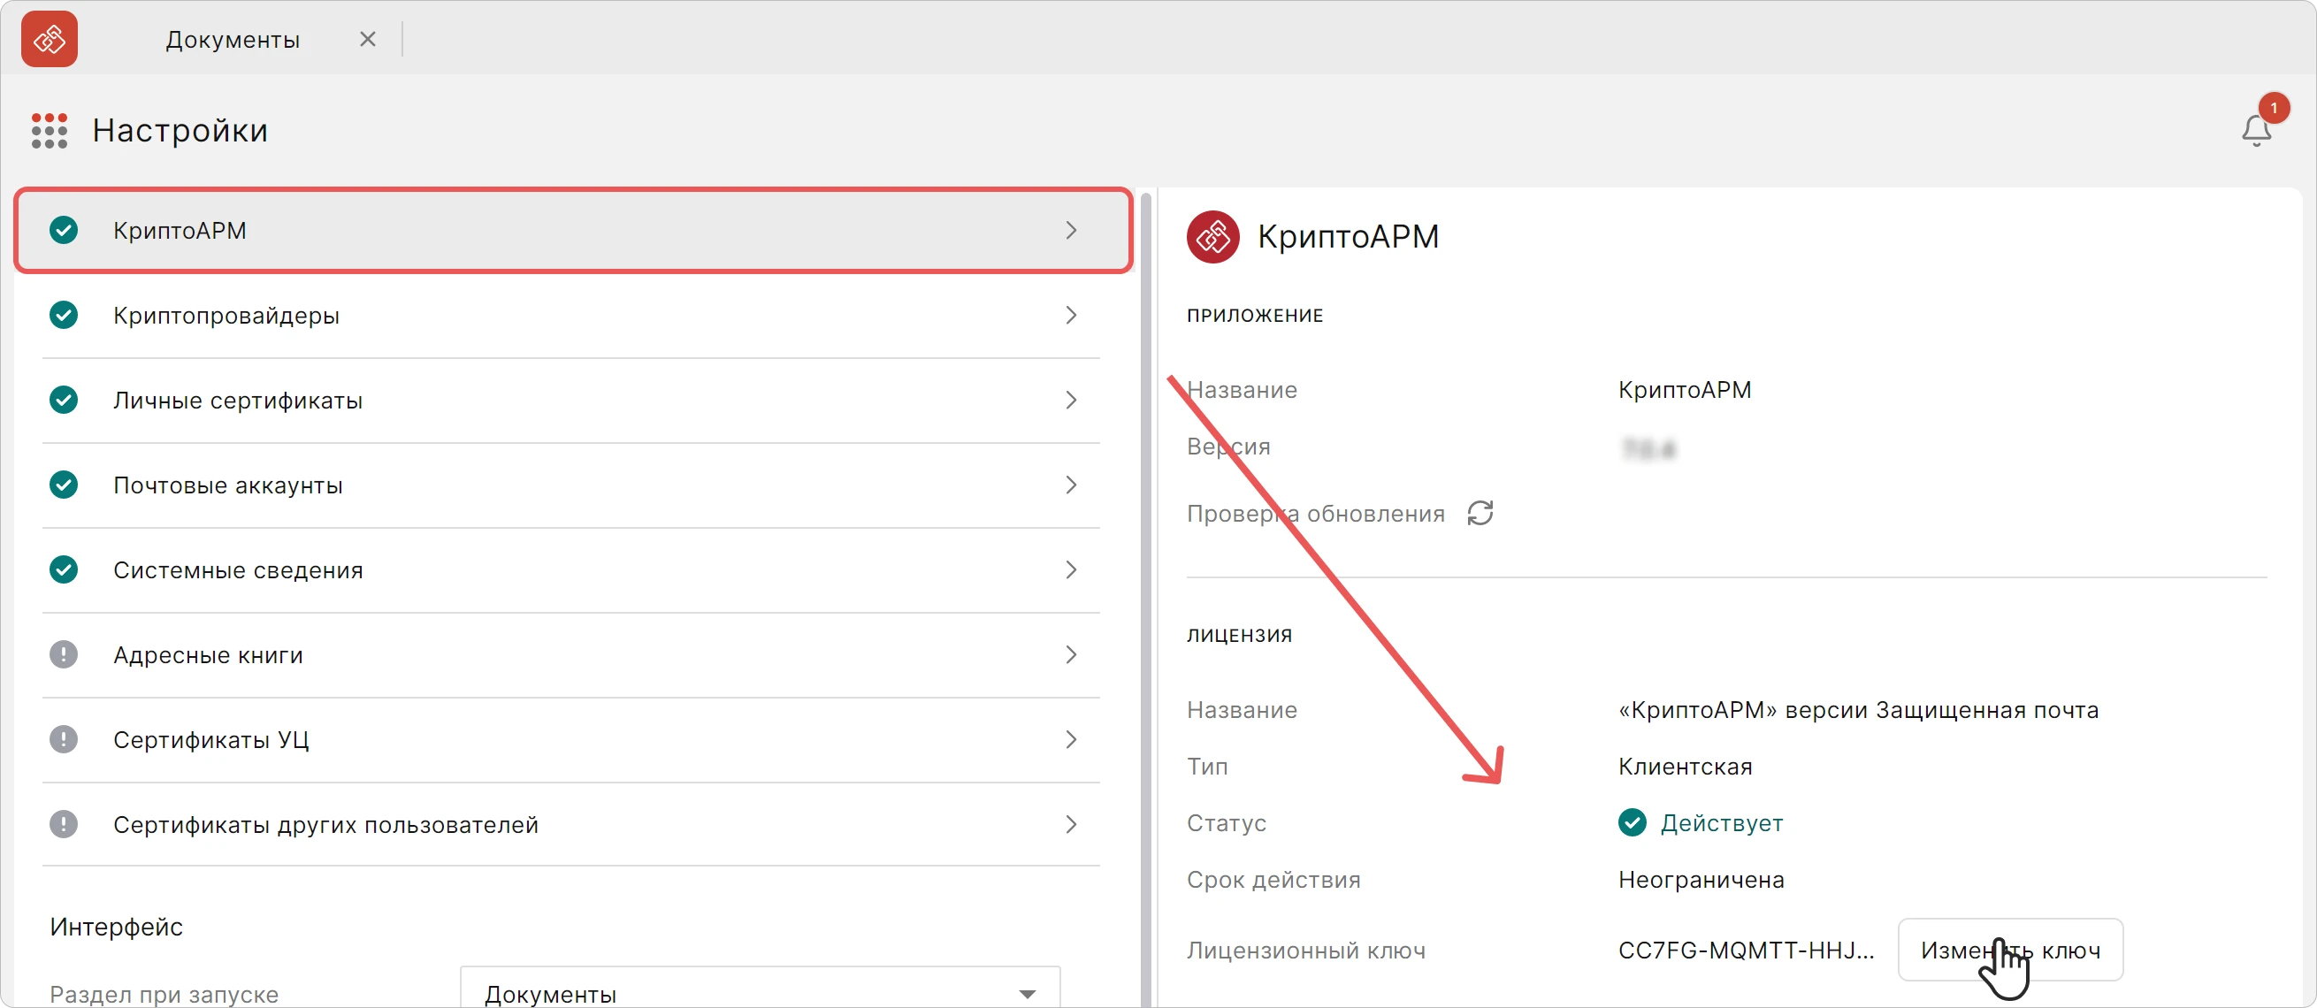Image resolution: width=2317 pixels, height=1008 pixels.
Task: Click the refresh icon next to Проверка обновления
Action: click(x=1480, y=514)
